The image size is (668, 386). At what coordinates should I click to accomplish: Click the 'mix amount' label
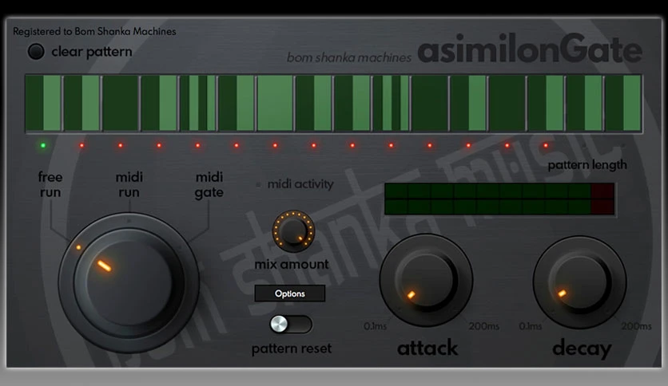click(x=292, y=264)
